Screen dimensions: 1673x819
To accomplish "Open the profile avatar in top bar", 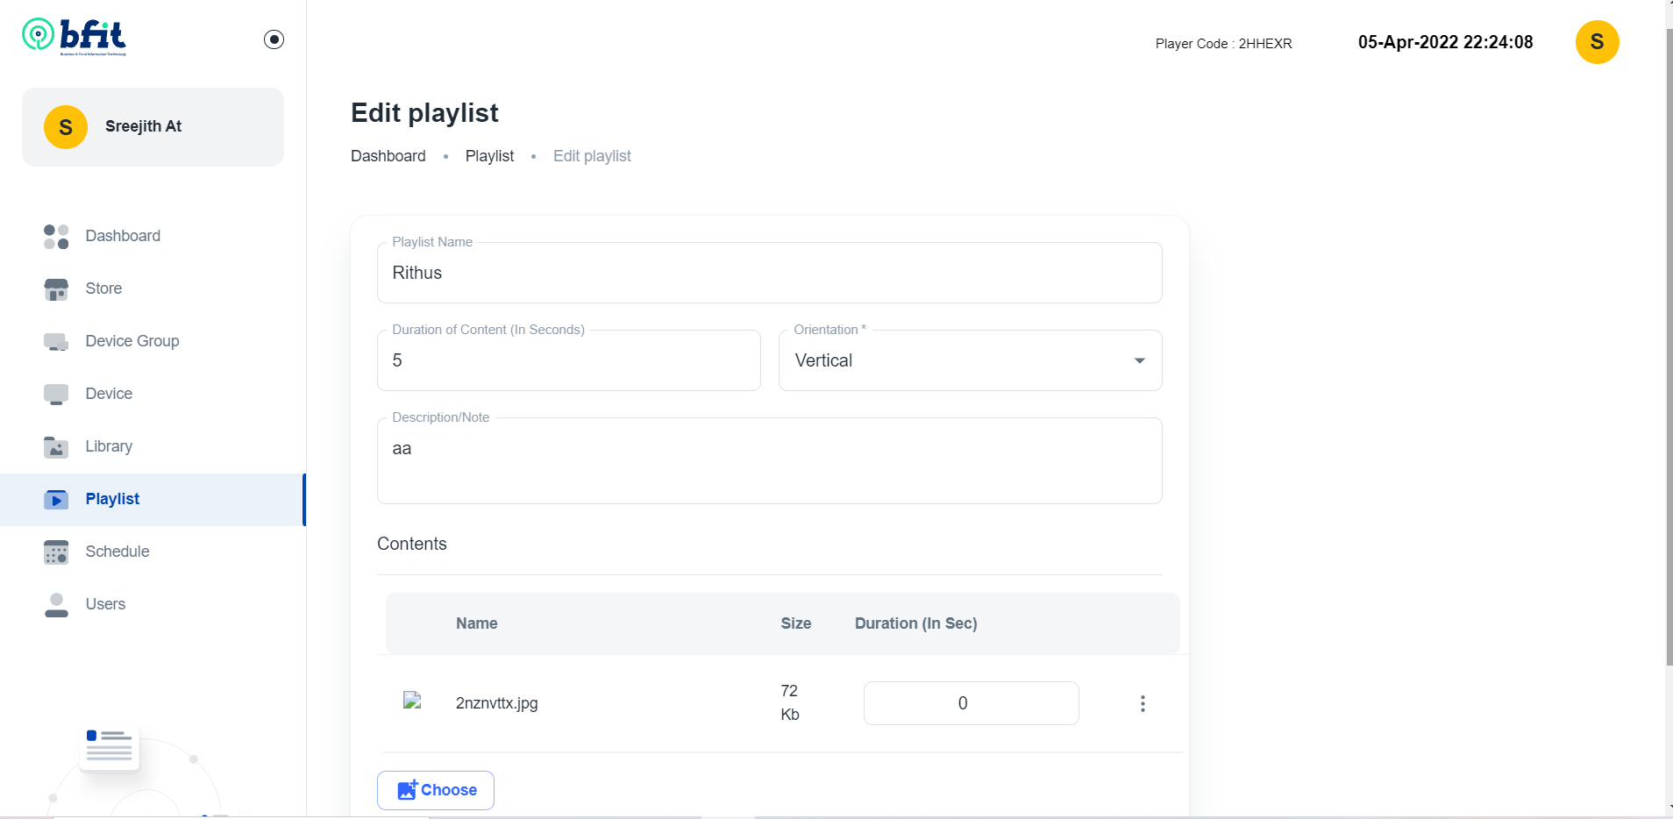I will [x=1597, y=42].
